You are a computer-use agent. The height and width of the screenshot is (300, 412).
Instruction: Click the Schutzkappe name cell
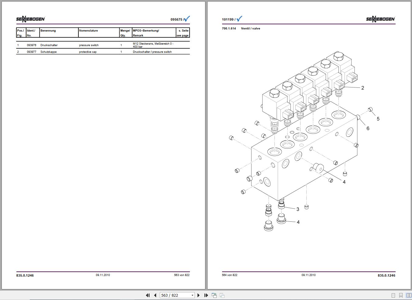click(x=49, y=52)
